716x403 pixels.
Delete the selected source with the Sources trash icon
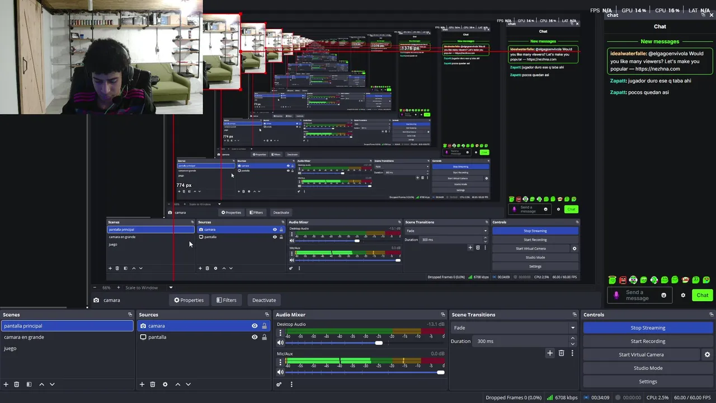click(x=153, y=385)
